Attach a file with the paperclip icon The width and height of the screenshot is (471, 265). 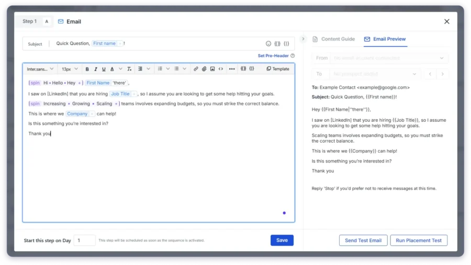coord(204,69)
